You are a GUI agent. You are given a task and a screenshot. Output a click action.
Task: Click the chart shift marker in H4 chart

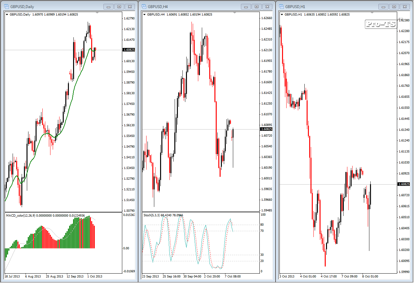click(234, 13)
